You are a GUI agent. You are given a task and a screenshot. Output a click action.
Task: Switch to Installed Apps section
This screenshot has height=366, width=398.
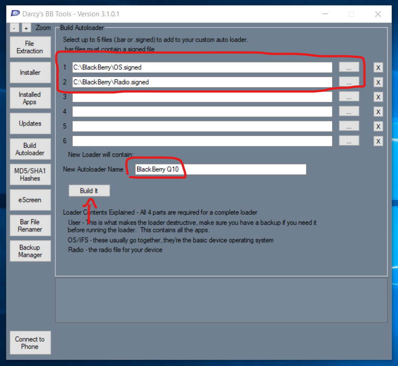[x=30, y=98]
